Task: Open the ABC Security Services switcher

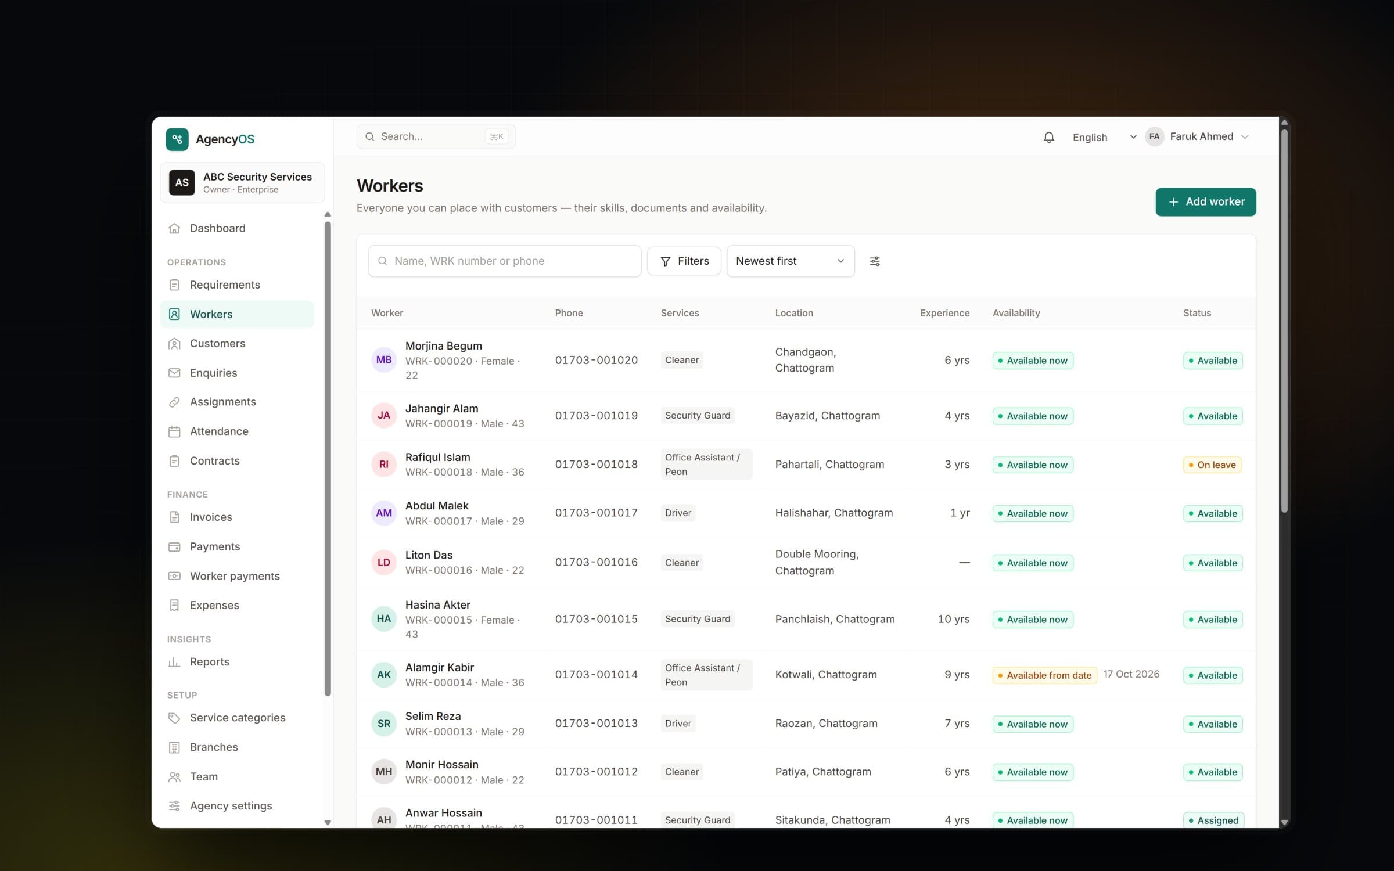Action: (x=242, y=183)
